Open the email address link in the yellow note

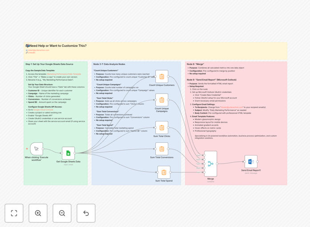pyautogui.click(x=38, y=50)
